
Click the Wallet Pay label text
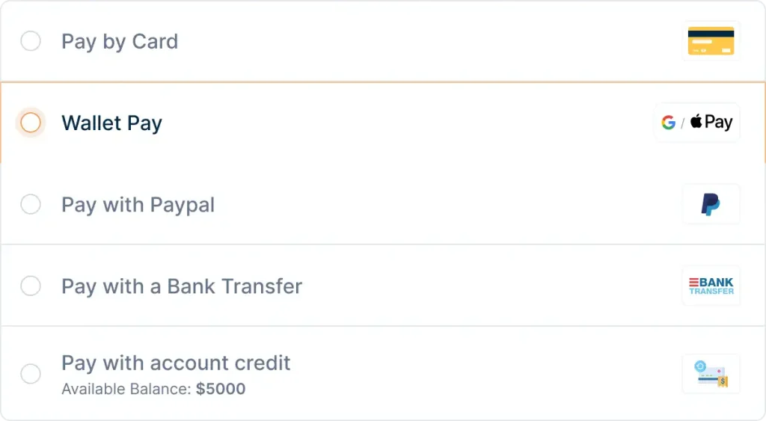point(112,123)
